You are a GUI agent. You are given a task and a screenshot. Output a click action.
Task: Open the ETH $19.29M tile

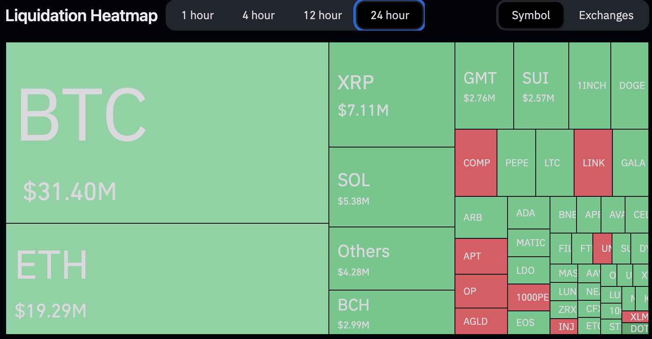167,279
